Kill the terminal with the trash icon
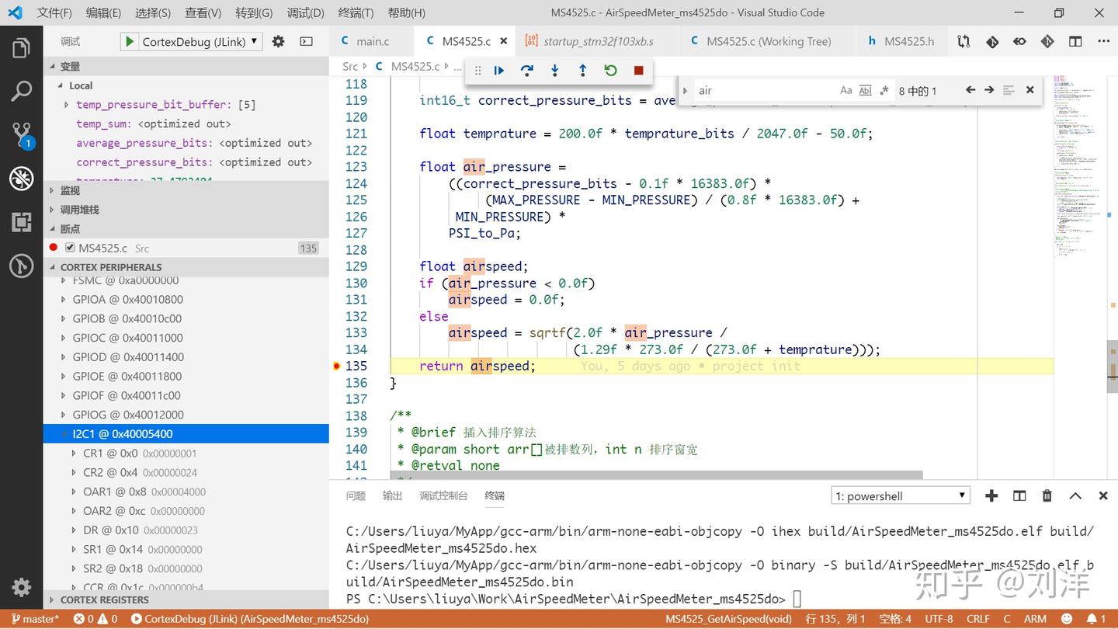This screenshot has width=1118, height=629. 1047,495
